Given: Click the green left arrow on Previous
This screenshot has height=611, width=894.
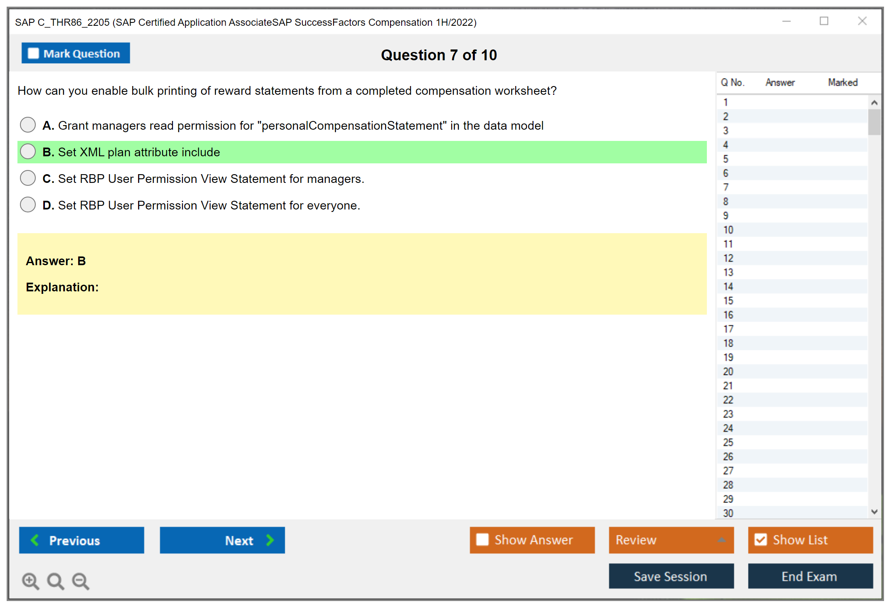Looking at the screenshot, I should click(35, 540).
